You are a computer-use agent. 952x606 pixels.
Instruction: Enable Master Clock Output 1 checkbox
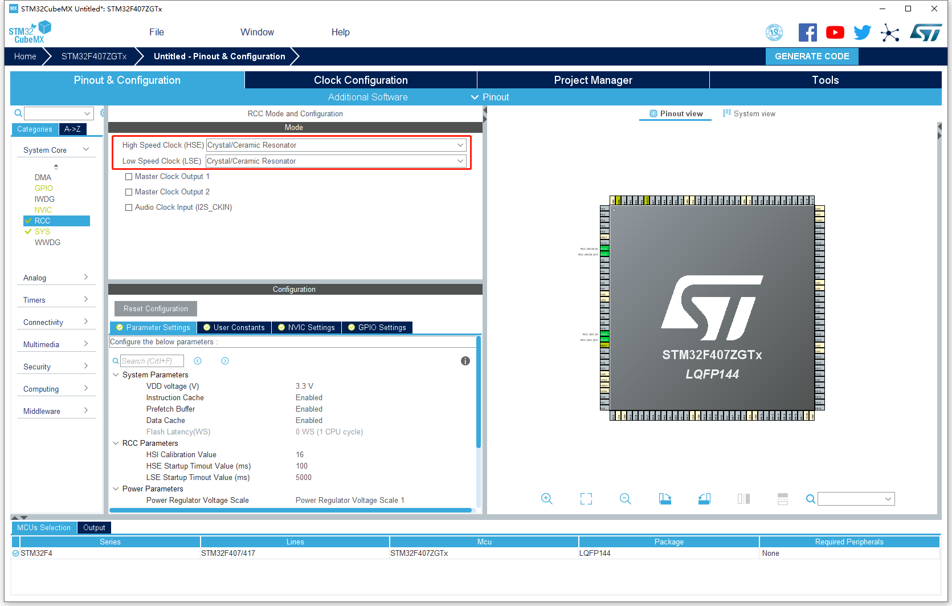[x=129, y=177]
